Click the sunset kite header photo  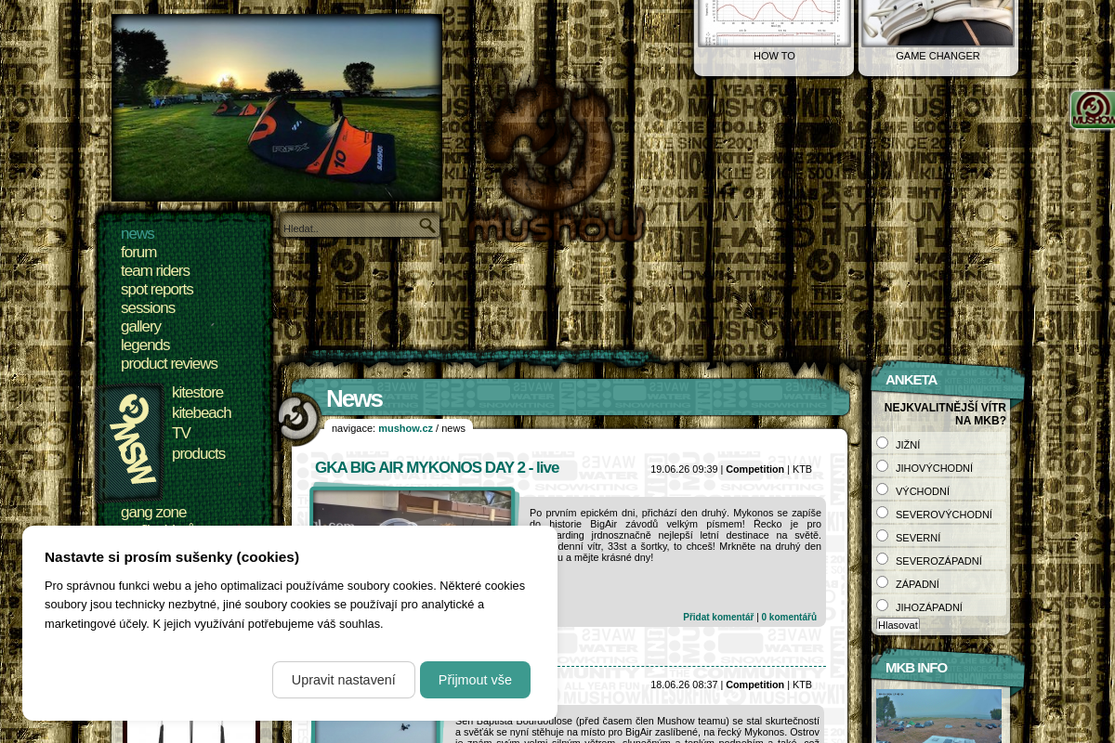277,108
